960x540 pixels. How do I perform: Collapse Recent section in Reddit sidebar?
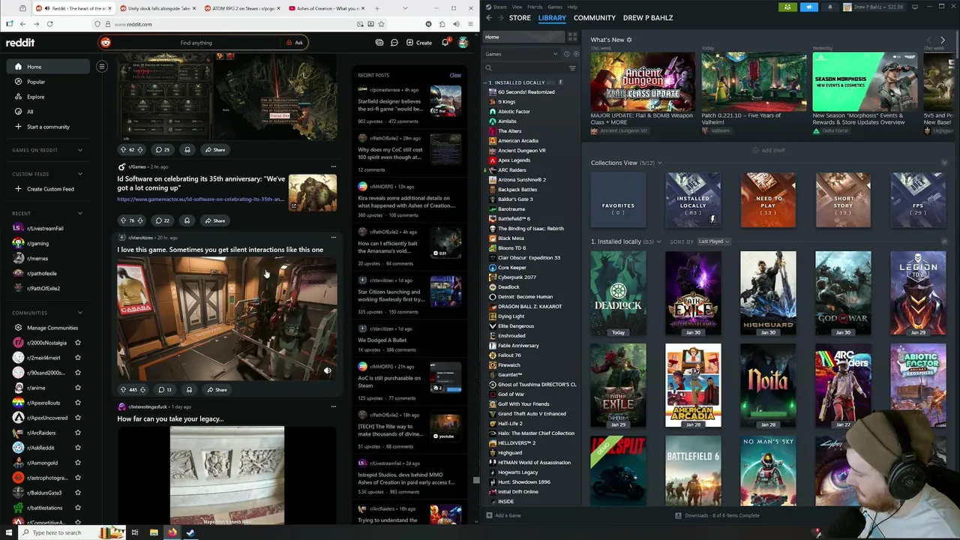(x=80, y=213)
